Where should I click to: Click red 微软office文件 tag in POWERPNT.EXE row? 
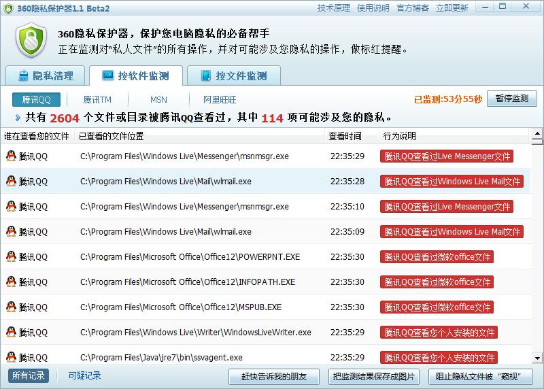point(437,257)
